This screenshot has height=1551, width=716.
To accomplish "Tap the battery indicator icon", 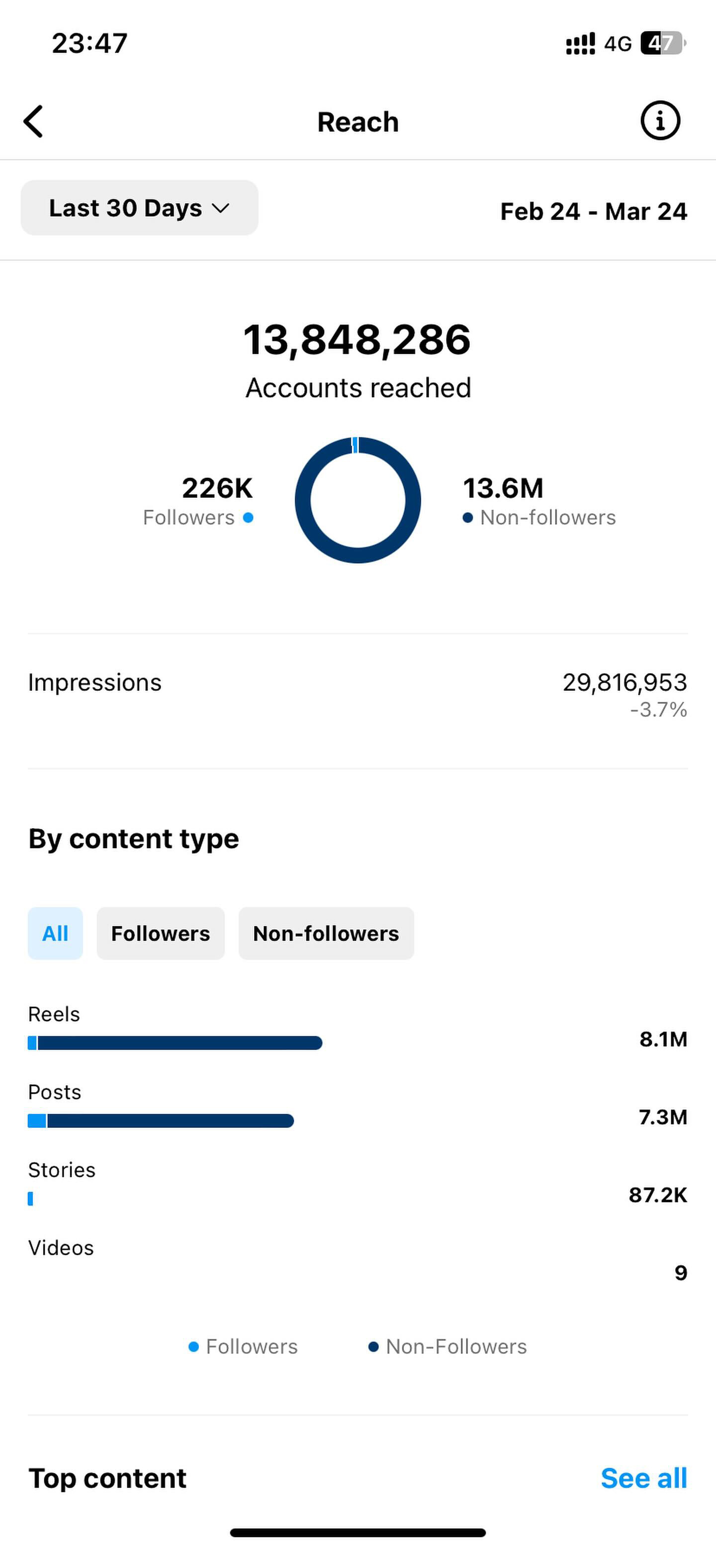I will [x=663, y=43].
